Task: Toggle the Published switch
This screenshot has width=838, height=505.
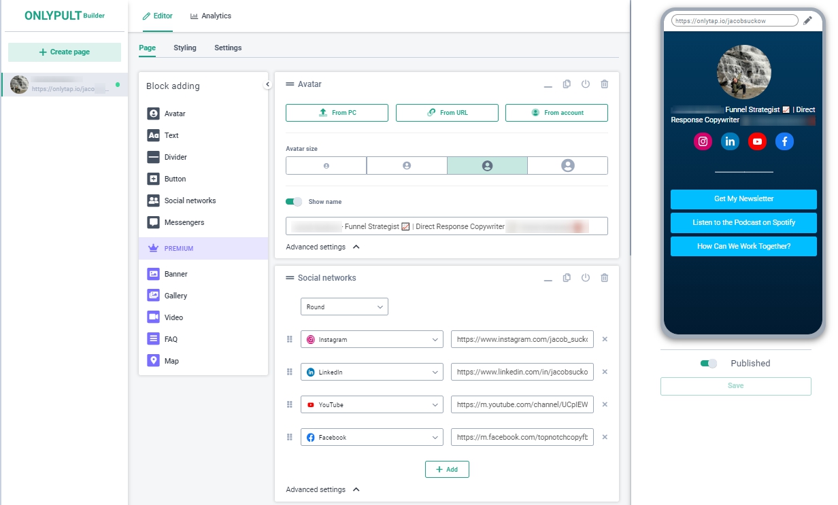Action: 709,364
